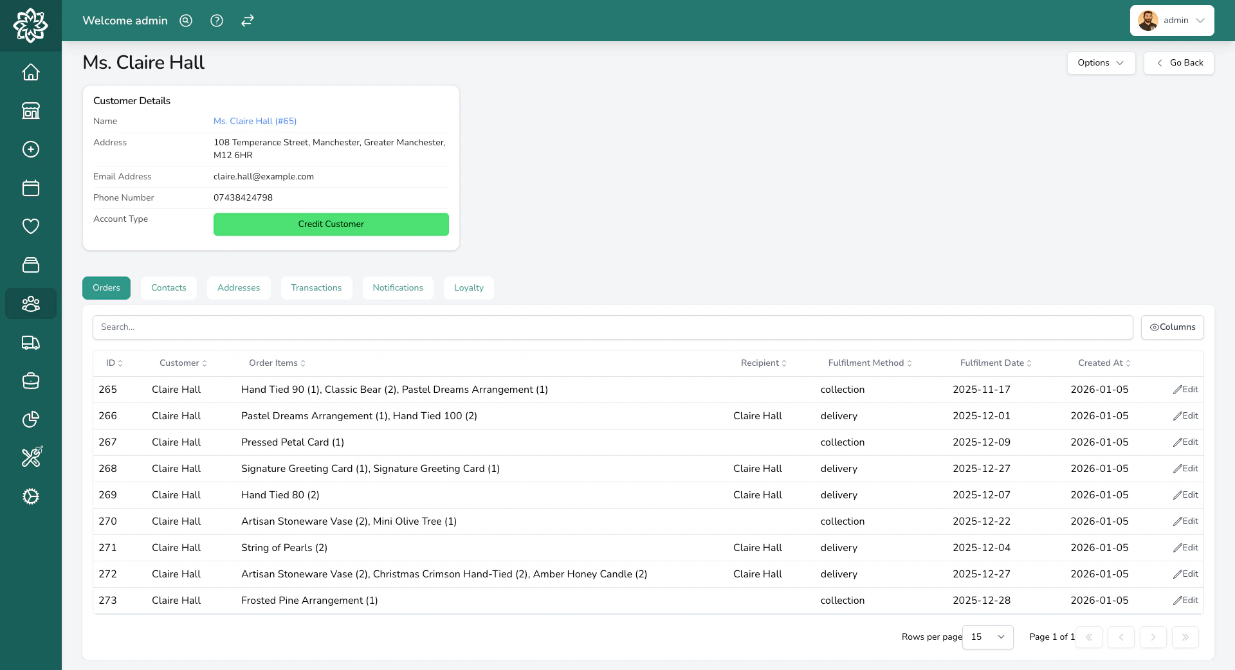
Task: Click the search magnifier icon in top bar
Action: [185, 21]
